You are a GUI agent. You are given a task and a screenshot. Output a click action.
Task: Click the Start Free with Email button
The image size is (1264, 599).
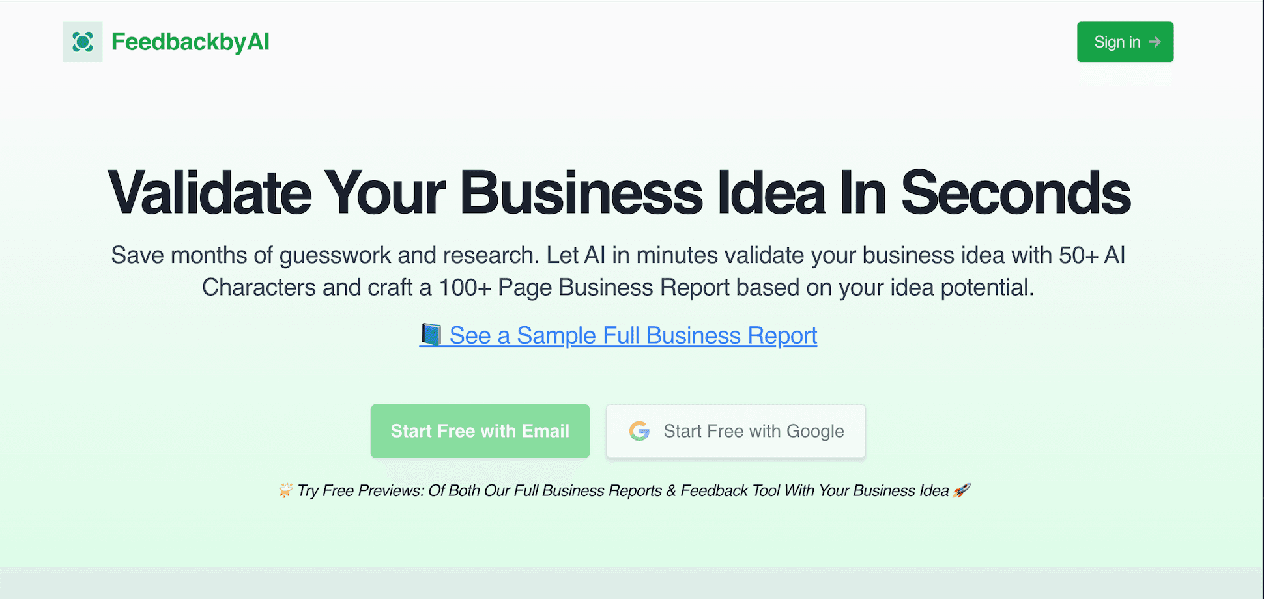pos(480,431)
